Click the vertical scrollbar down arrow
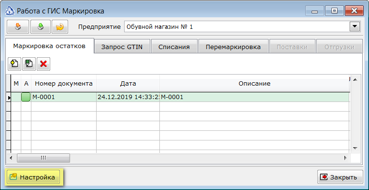Screen dimensions: 369x190 click(x=355, y=148)
